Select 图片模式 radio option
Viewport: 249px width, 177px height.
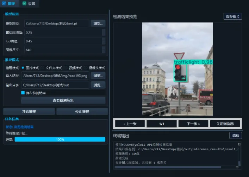pos(30,68)
